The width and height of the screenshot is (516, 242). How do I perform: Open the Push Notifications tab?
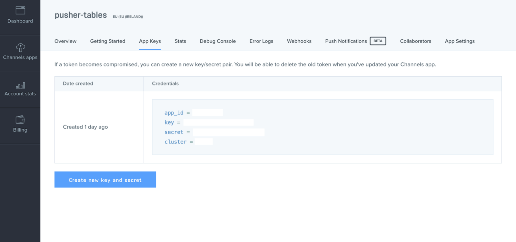click(x=346, y=41)
